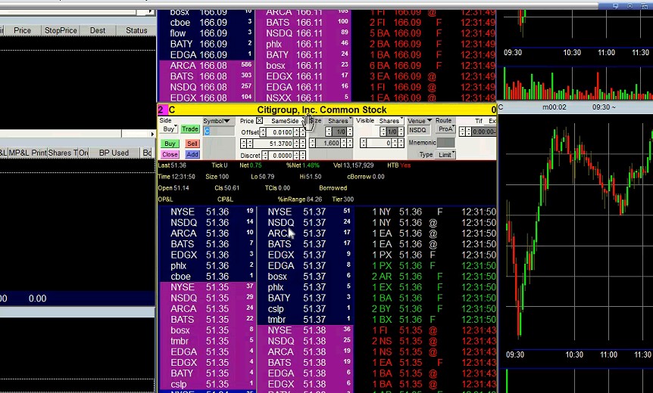Click the Hi 51.50 value
Viewport: 653px width, 393px height.
(x=311, y=177)
